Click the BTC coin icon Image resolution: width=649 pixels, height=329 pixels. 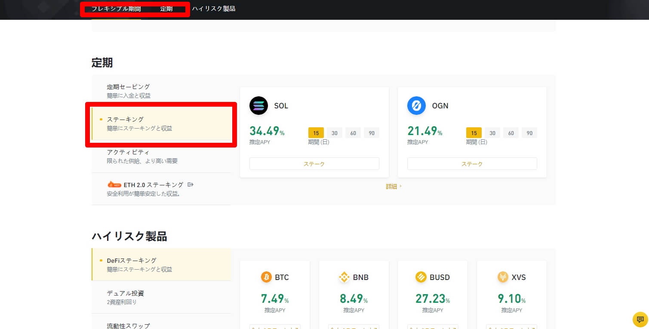pyautogui.click(x=266, y=277)
